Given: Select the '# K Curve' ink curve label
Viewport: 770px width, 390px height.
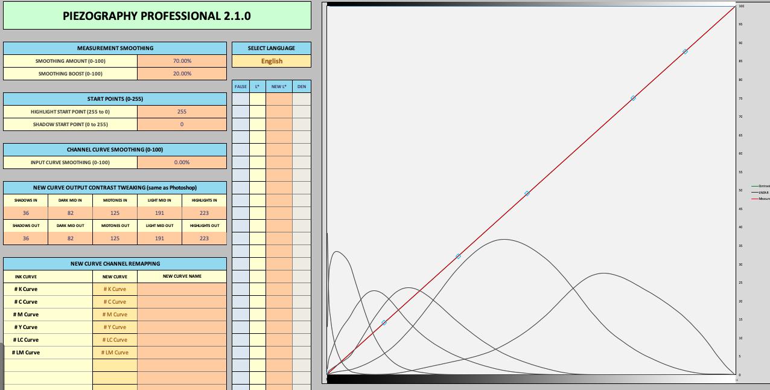Looking at the screenshot, I should tap(26, 289).
